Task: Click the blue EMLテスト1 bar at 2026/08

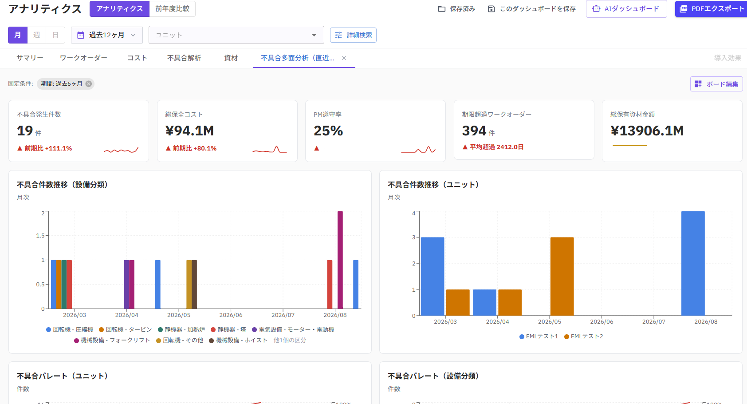Action: [693, 263]
